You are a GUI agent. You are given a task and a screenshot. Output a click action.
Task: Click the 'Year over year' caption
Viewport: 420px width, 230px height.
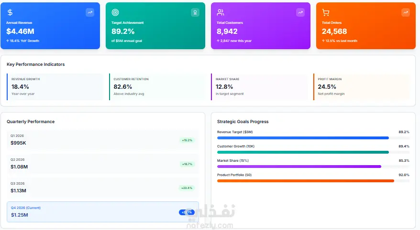(23, 94)
